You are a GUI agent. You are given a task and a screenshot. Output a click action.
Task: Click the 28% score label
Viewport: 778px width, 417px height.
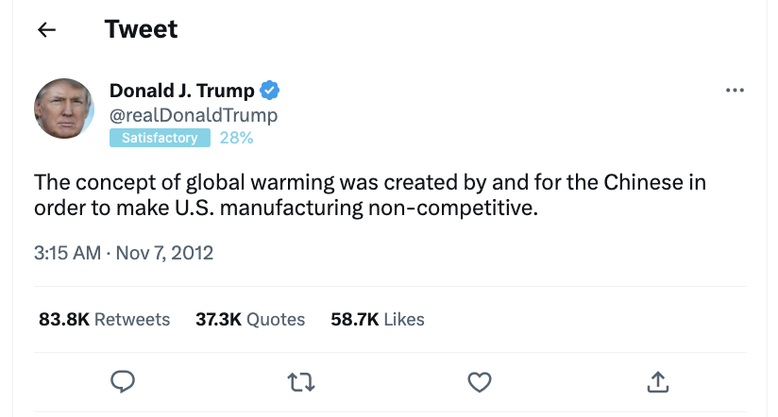coord(236,138)
